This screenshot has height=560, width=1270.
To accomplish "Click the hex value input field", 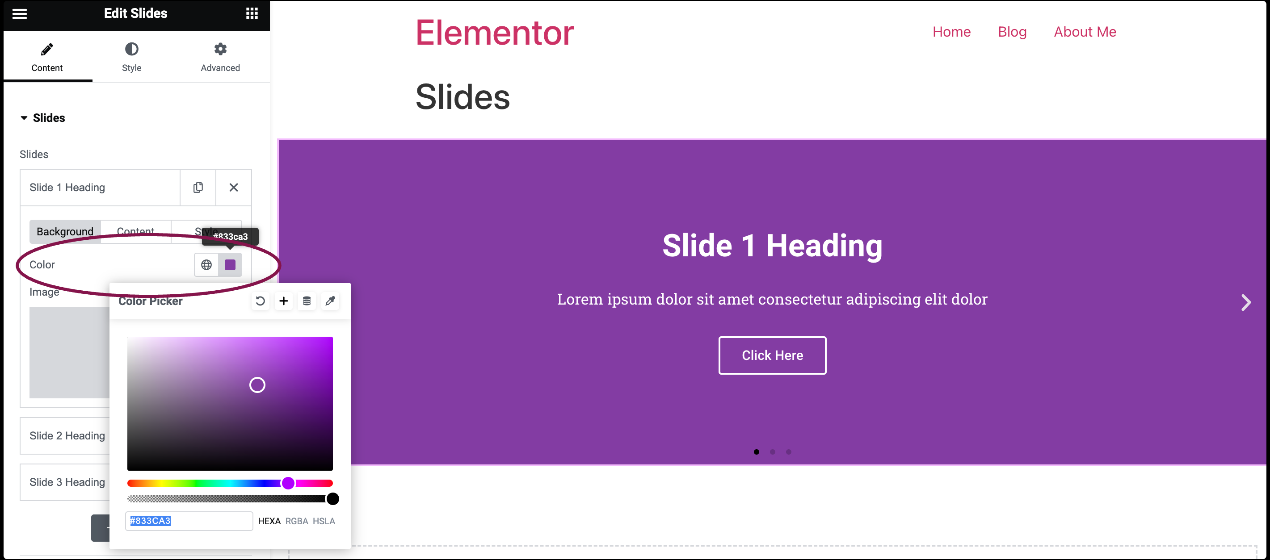I will [x=188, y=520].
